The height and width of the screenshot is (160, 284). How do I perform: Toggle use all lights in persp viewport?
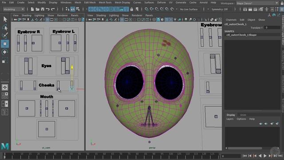point(175,20)
